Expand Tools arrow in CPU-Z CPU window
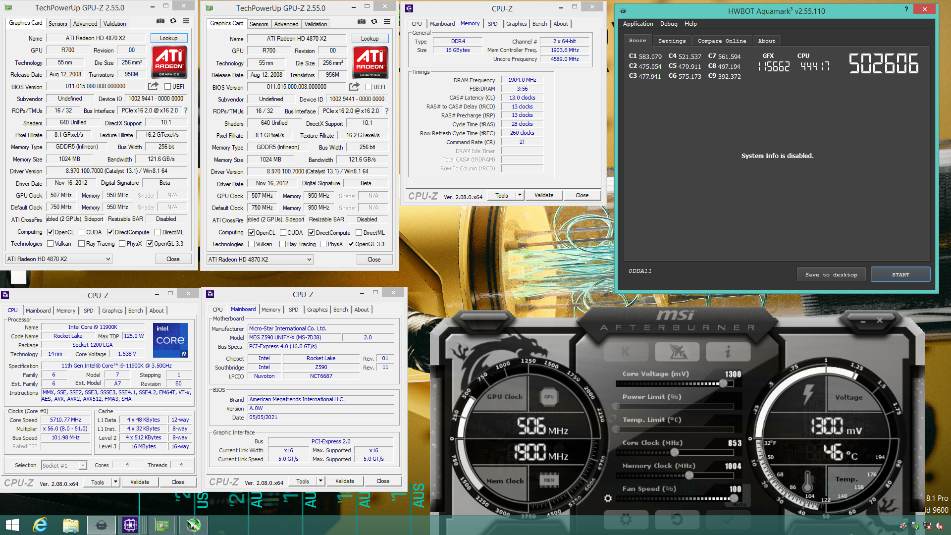The width and height of the screenshot is (951, 535). click(x=115, y=482)
